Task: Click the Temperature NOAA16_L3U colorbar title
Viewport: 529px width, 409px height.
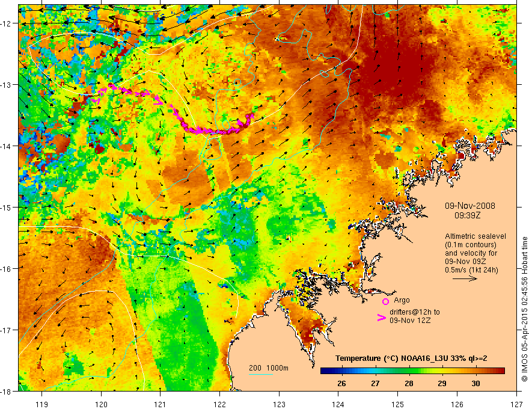Action: pos(411,358)
